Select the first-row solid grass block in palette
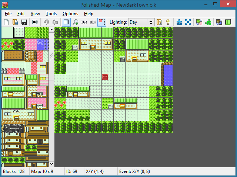This screenshot has width=237, height=177. (x=31, y=33)
